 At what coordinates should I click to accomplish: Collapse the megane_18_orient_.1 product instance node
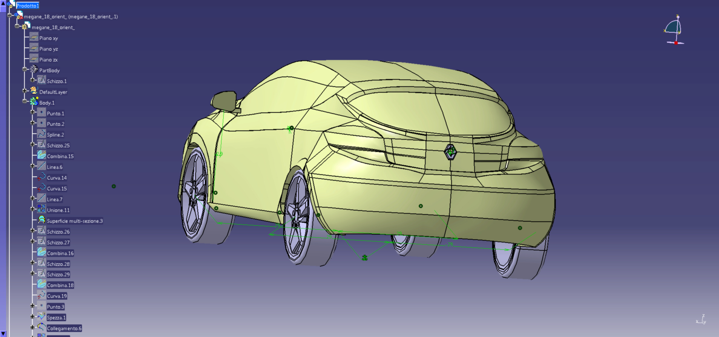[x=9, y=15]
